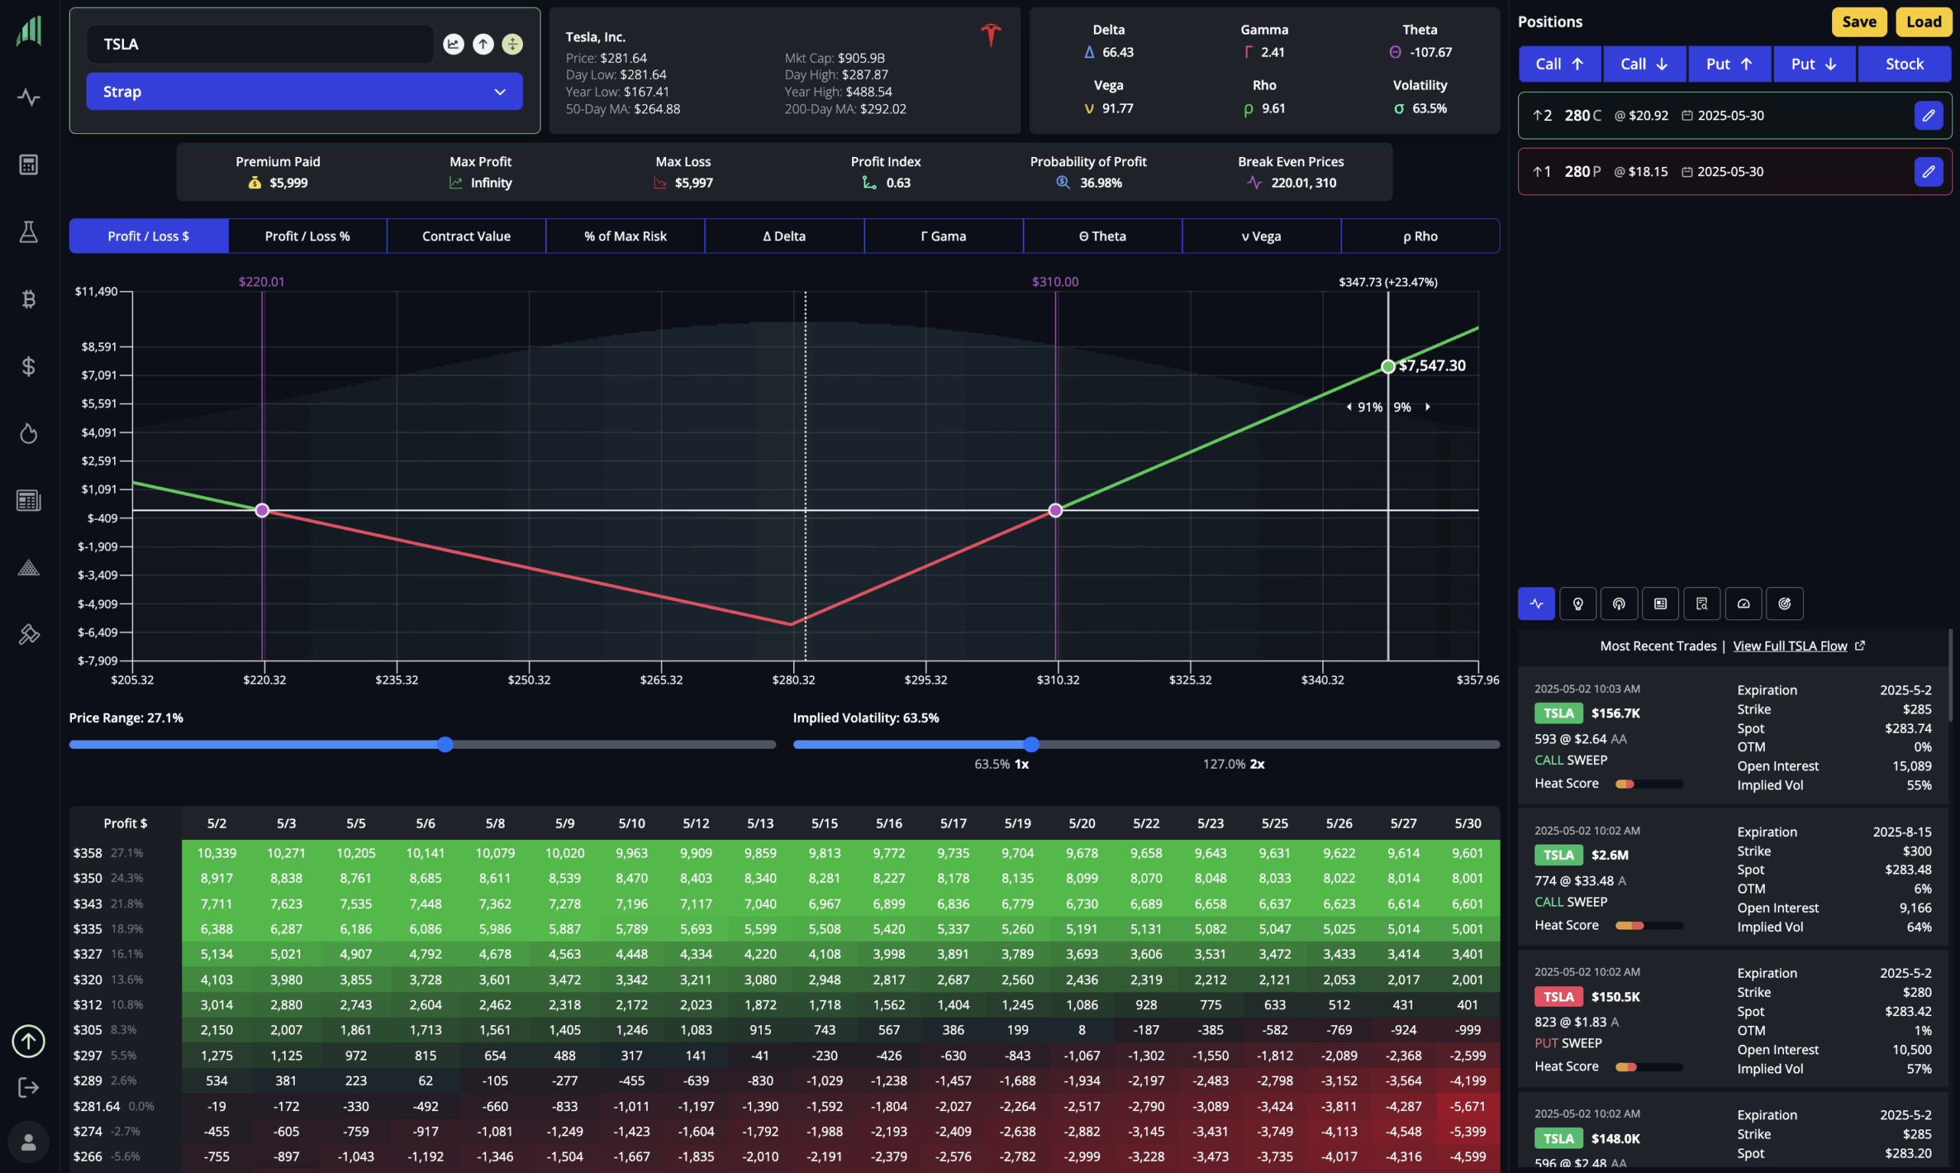Click the Bitcoin icon in sidebar

pos(28,299)
